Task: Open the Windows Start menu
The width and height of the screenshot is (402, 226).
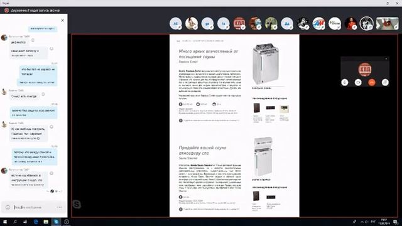Action: tap(4, 222)
